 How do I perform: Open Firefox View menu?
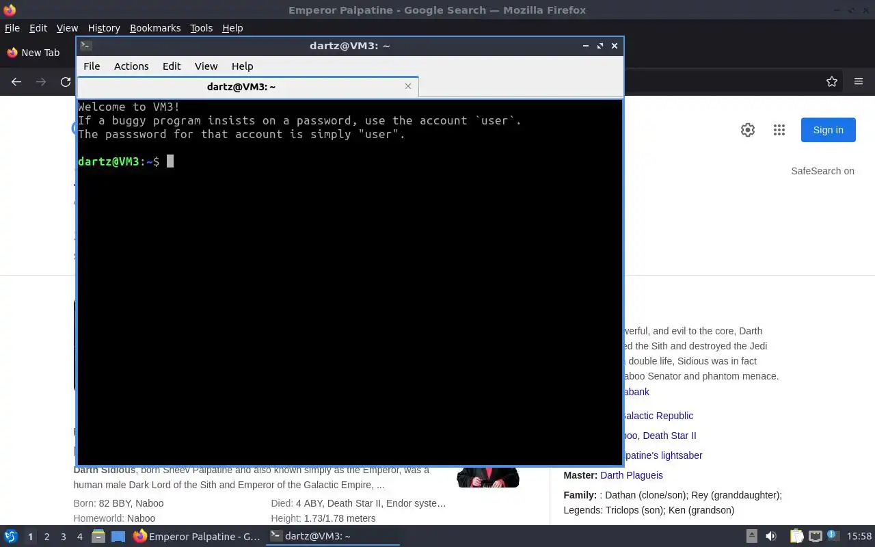pyautogui.click(x=67, y=28)
